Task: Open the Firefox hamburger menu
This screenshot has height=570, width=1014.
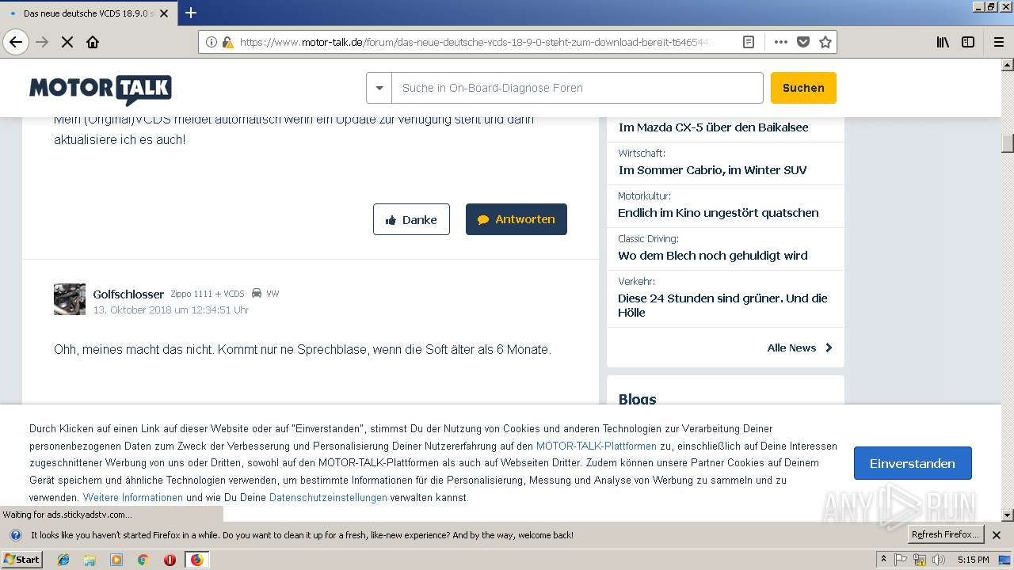Action: tap(998, 42)
